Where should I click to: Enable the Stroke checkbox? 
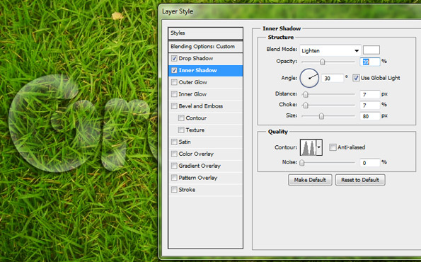(174, 190)
